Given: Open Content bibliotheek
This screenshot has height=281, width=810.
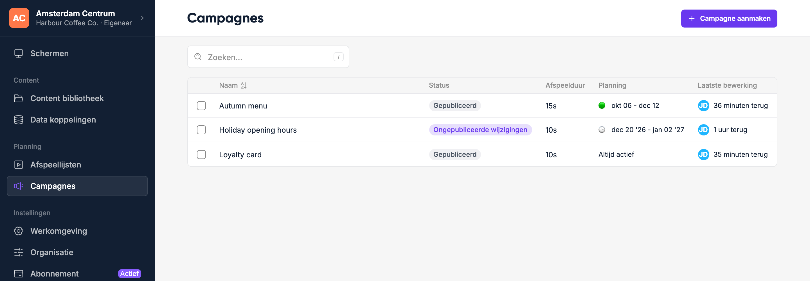Looking at the screenshot, I should [77, 98].
